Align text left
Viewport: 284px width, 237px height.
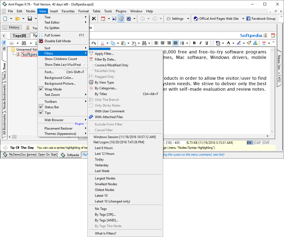(156, 43)
